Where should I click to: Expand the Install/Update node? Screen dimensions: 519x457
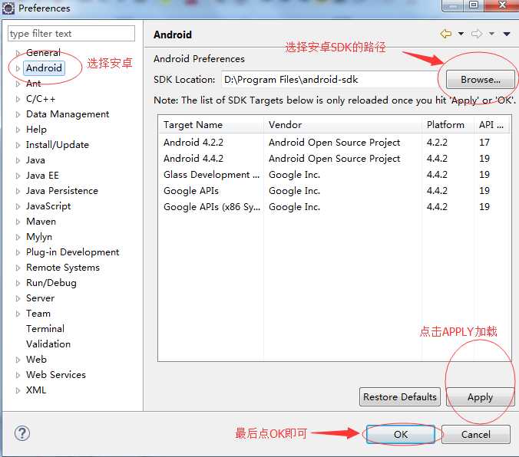point(18,145)
